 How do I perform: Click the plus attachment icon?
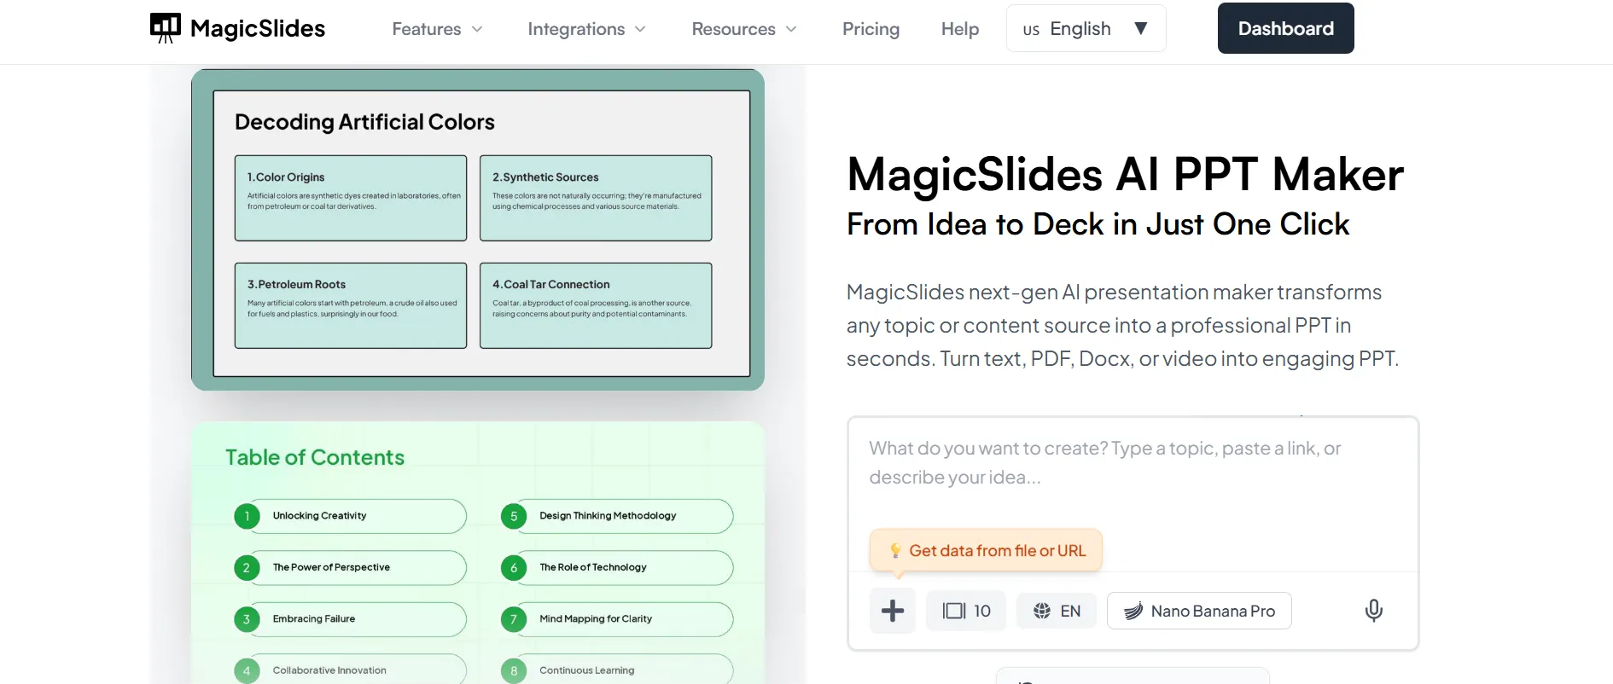[x=893, y=611]
